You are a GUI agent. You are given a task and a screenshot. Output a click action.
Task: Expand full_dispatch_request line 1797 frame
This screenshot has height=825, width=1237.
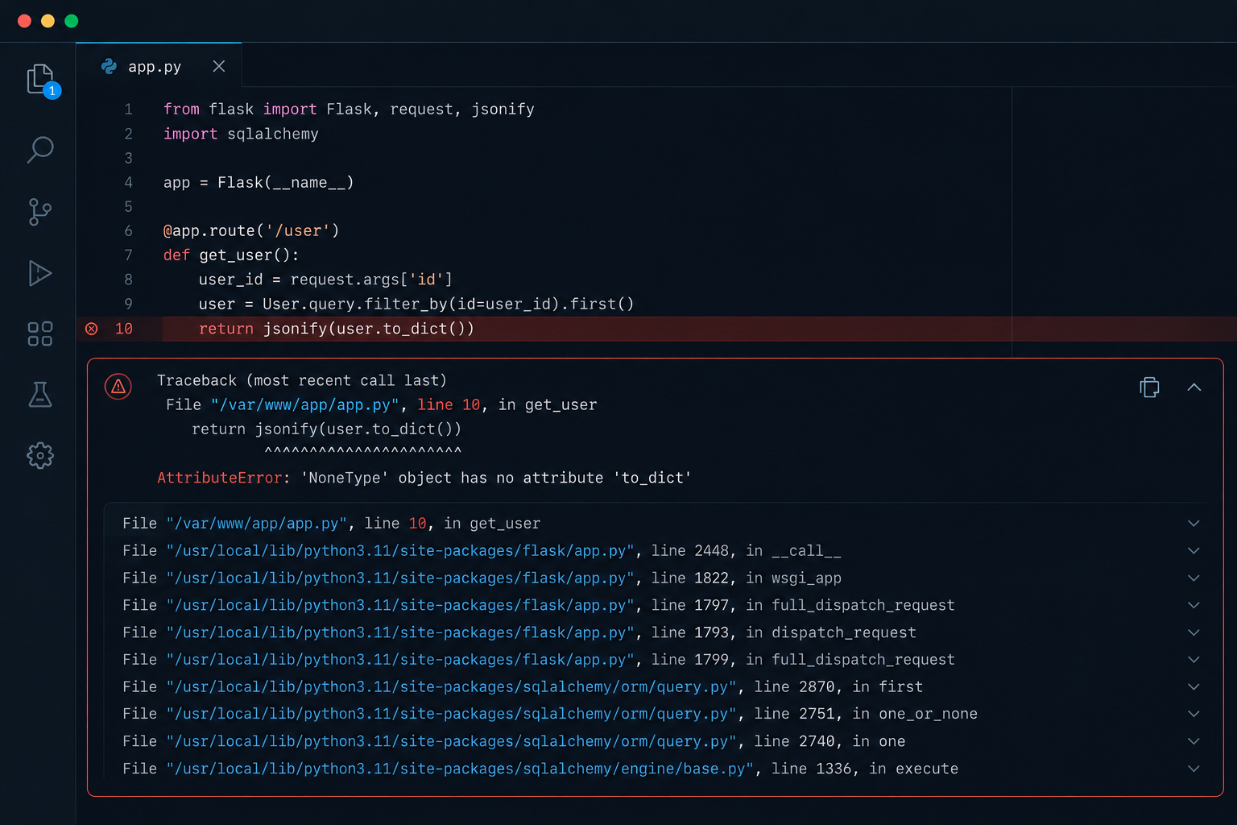coord(1194,605)
